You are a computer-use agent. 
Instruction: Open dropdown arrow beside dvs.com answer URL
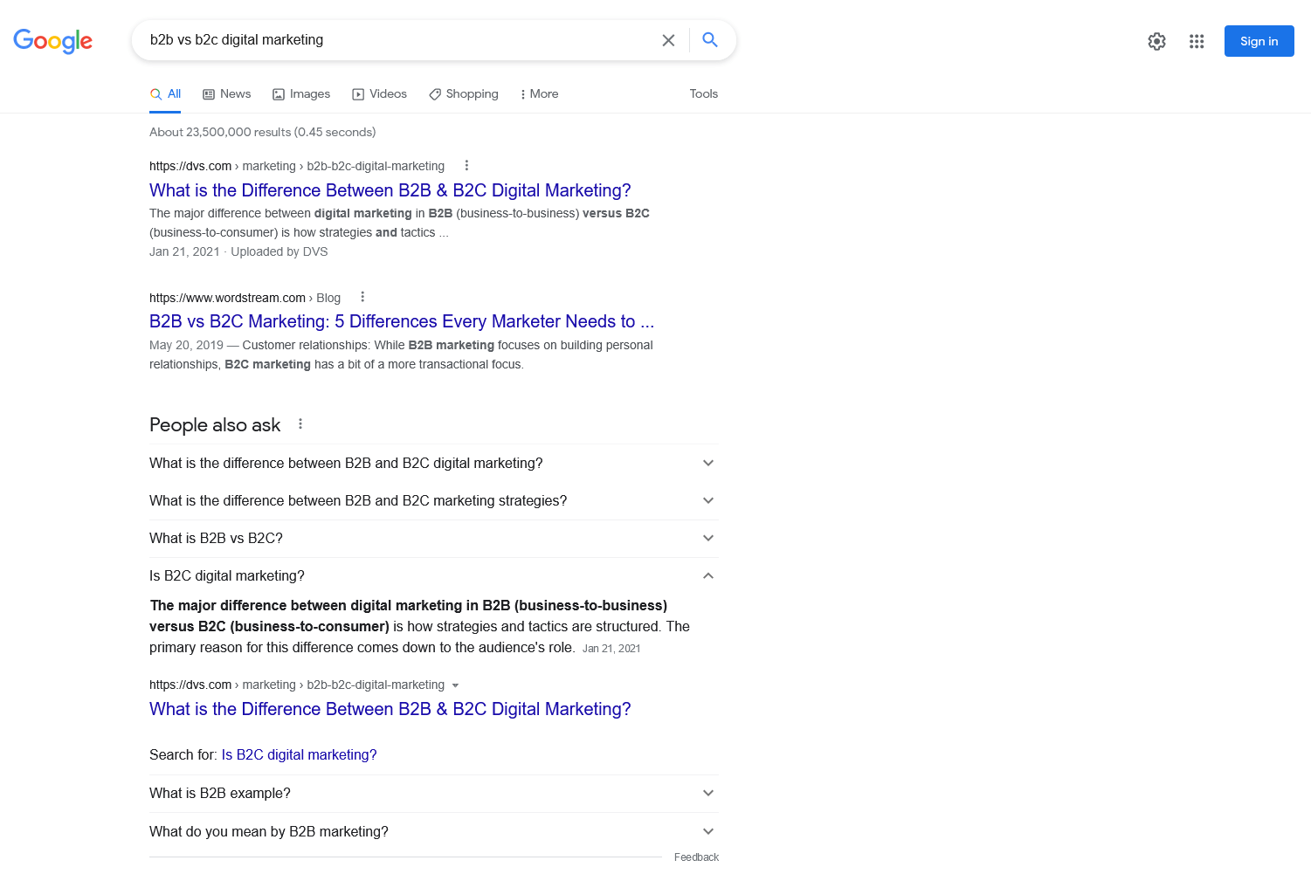(455, 685)
